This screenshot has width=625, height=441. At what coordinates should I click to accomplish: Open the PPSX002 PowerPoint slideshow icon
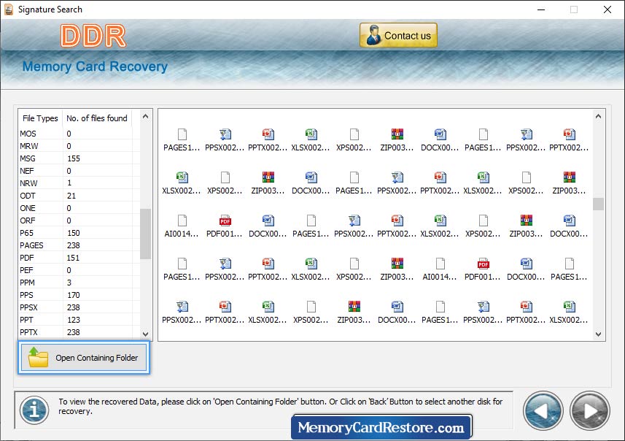click(225, 134)
